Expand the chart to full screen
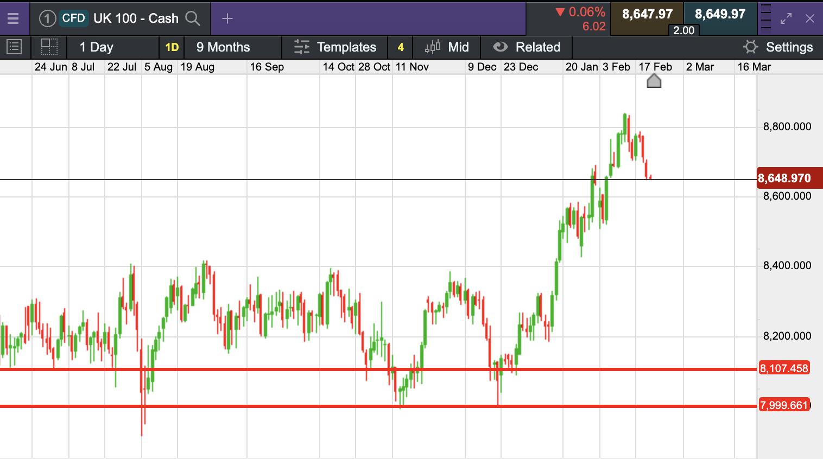823x459 pixels. tap(786, 19)
